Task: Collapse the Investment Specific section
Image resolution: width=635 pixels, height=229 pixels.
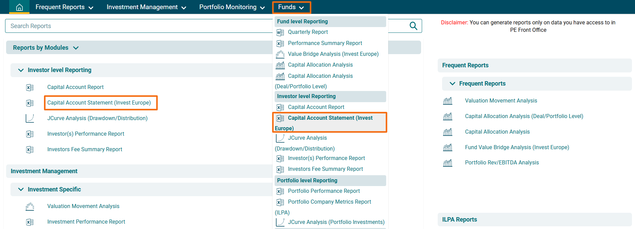Action: pos(21,189)
